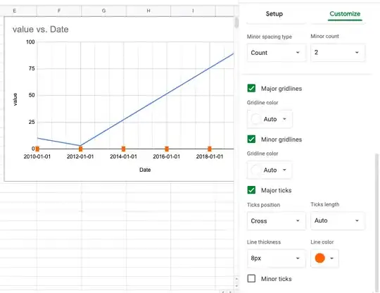The height and width of the screenshot is (293, 380).
Task: Click the axis label 2010-01-01
Action: pyautogui.click(x=37, y=156)
